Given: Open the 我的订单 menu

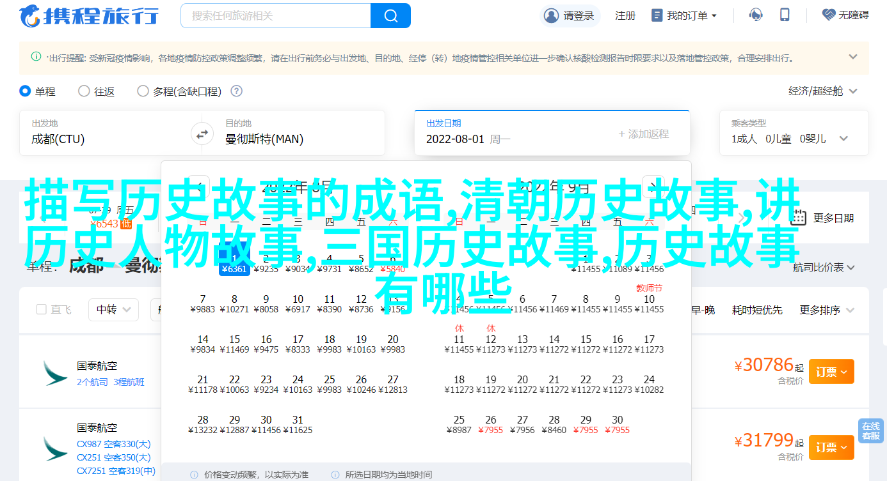Looking at the screenshot, I should [x=683, y=15].
